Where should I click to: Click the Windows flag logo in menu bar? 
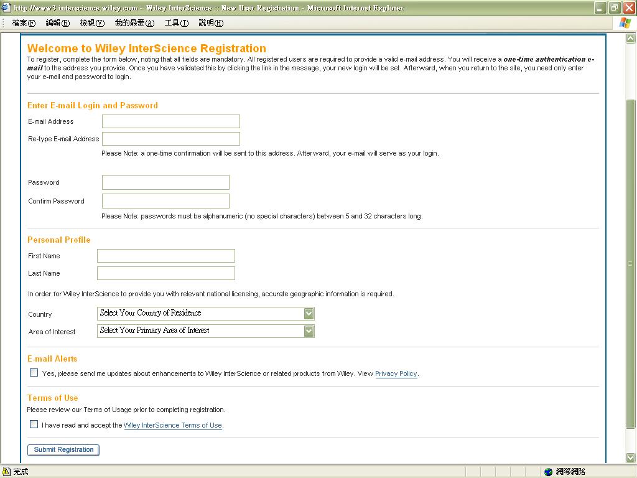pos(625,23)
